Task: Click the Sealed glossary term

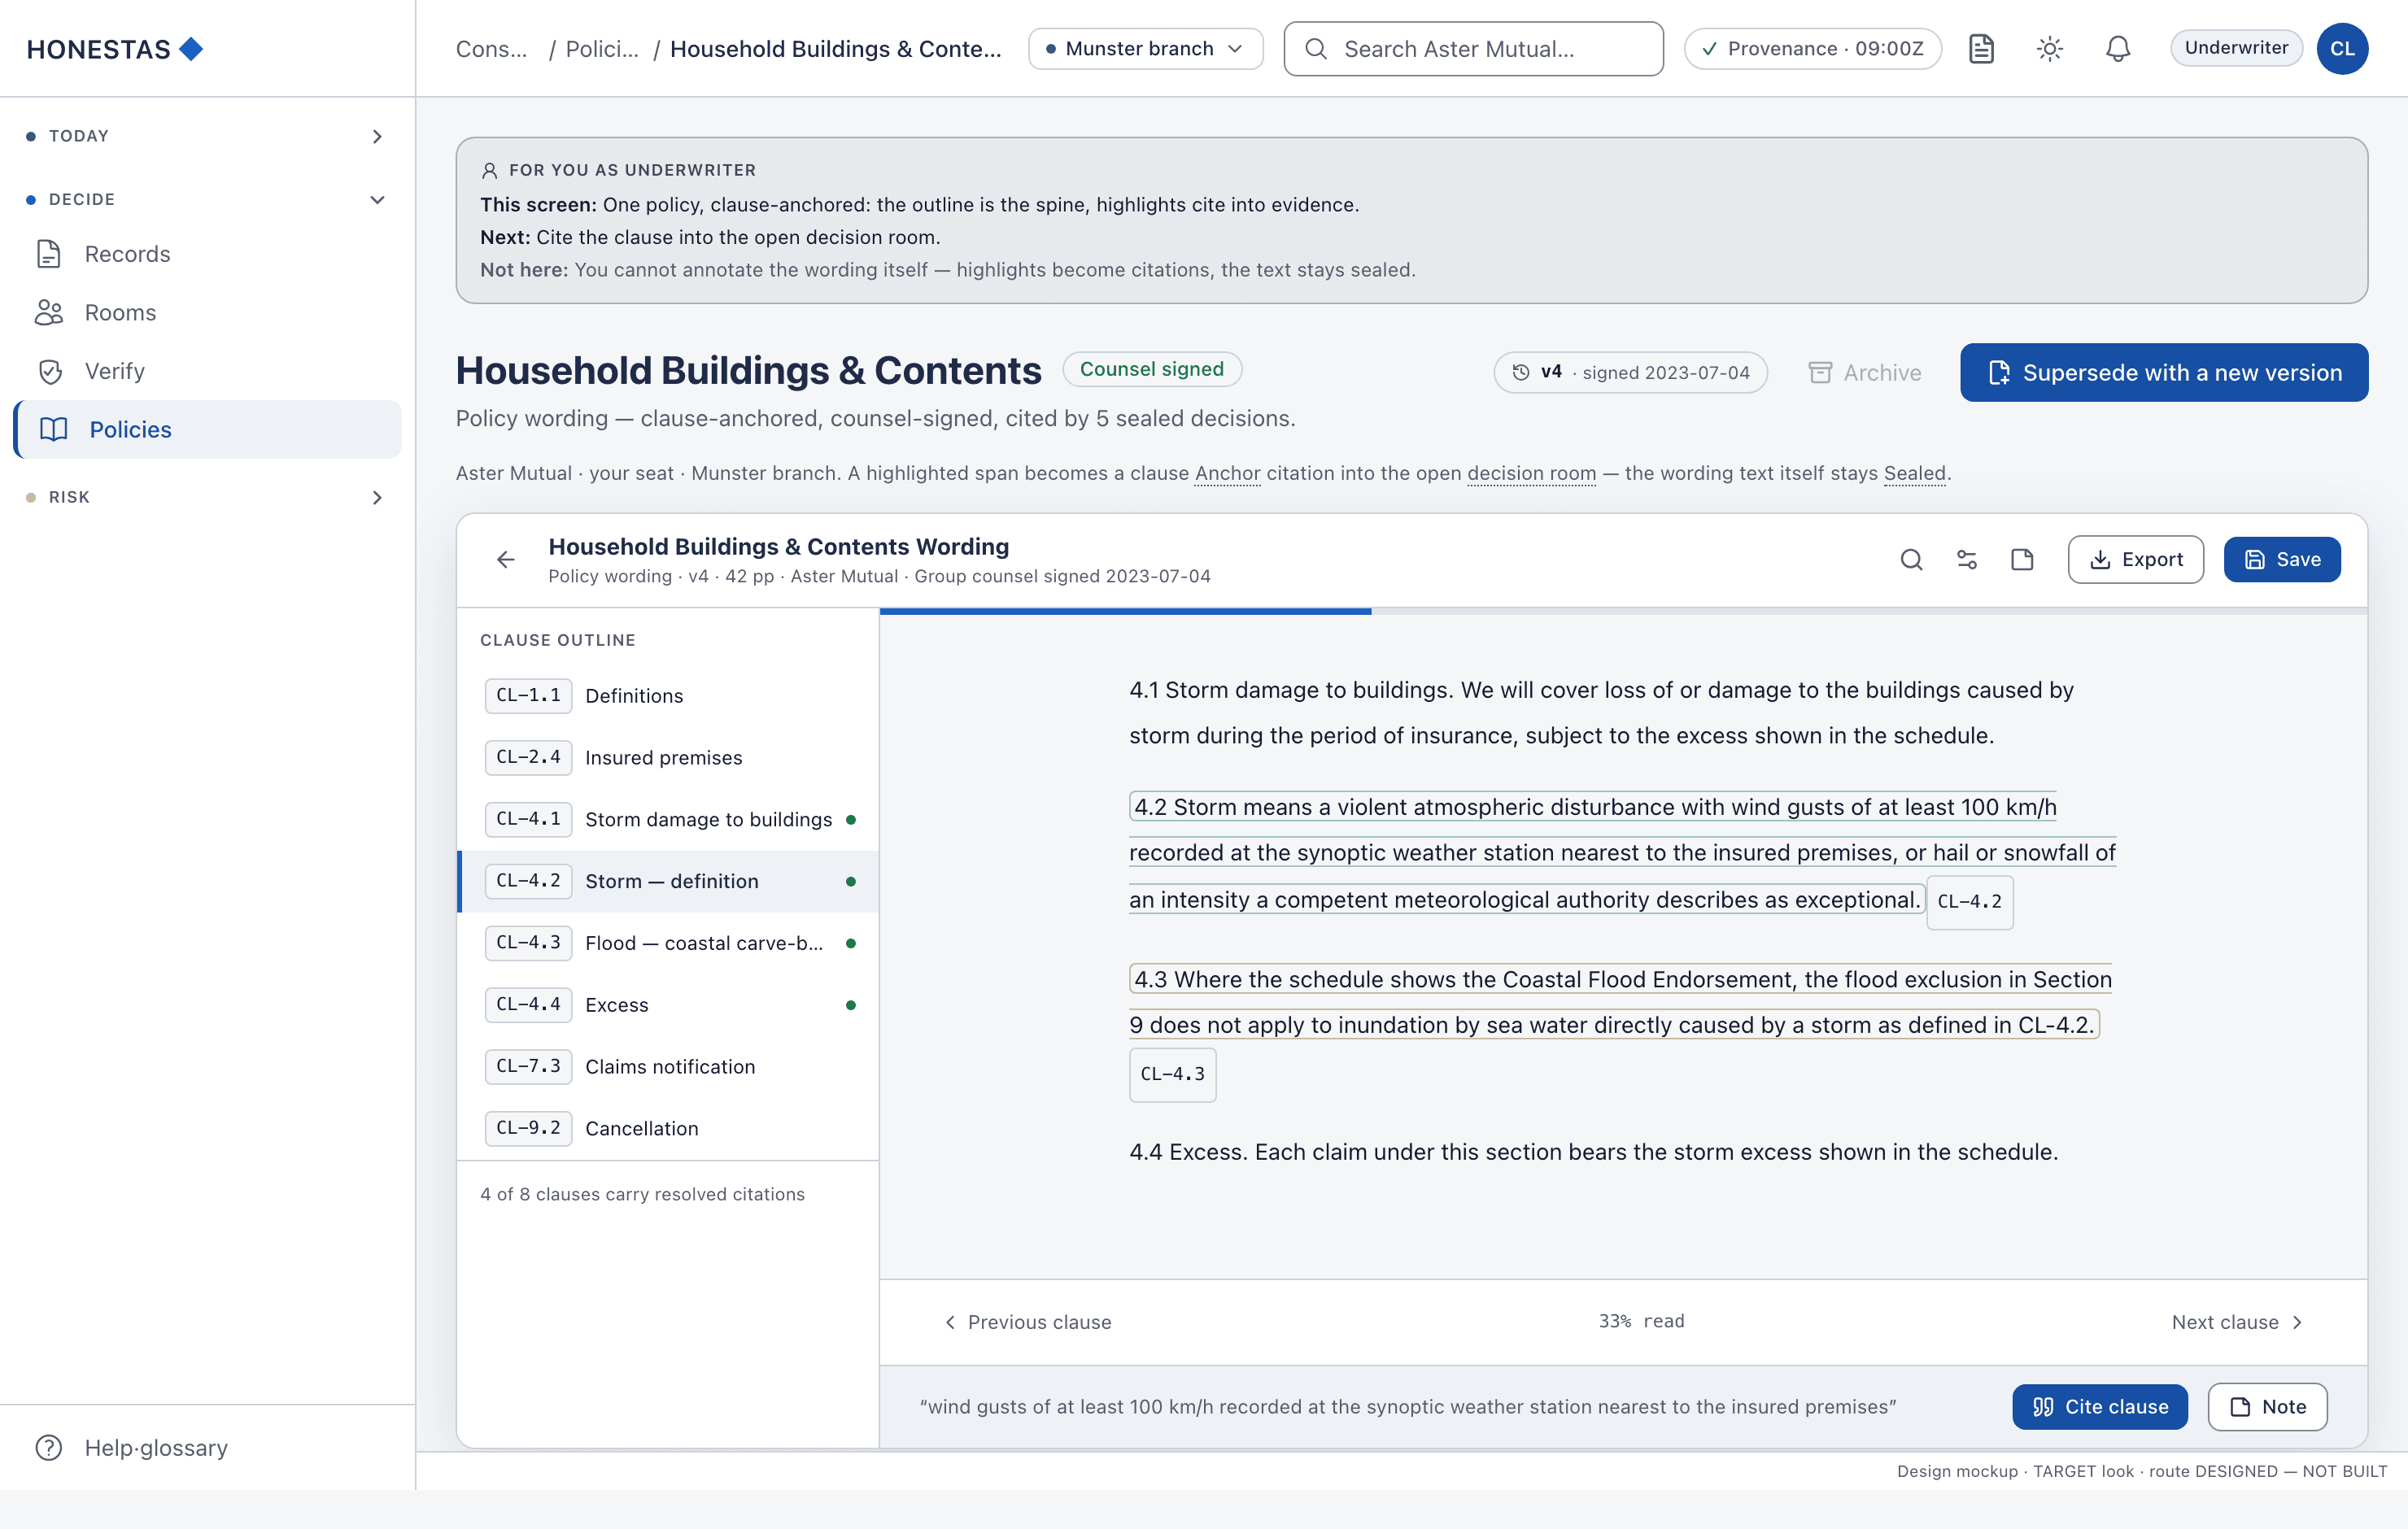Action: click(1914, 473)
